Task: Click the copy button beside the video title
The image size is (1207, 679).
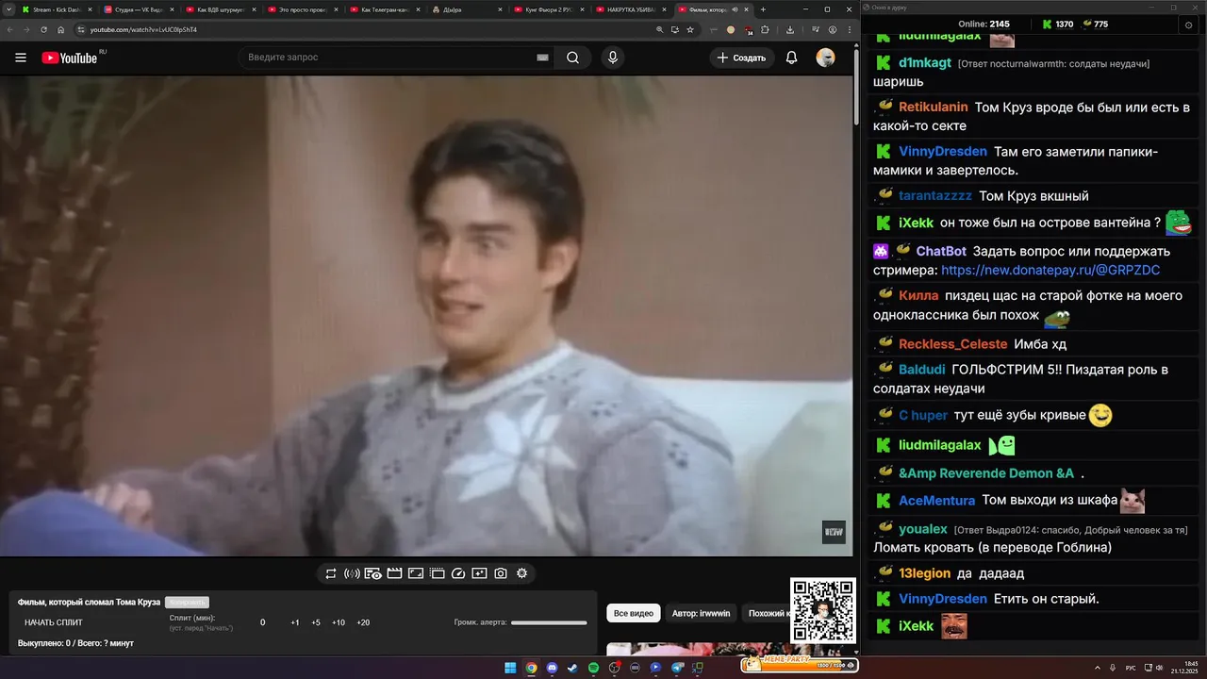Action: 187,602
